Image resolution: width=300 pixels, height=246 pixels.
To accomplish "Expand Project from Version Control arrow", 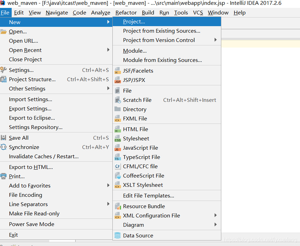I will click(x=215, y=40).
